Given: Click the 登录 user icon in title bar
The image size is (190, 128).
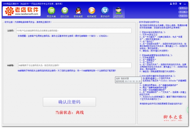Looking at the screenshot, I should point(174,4).
